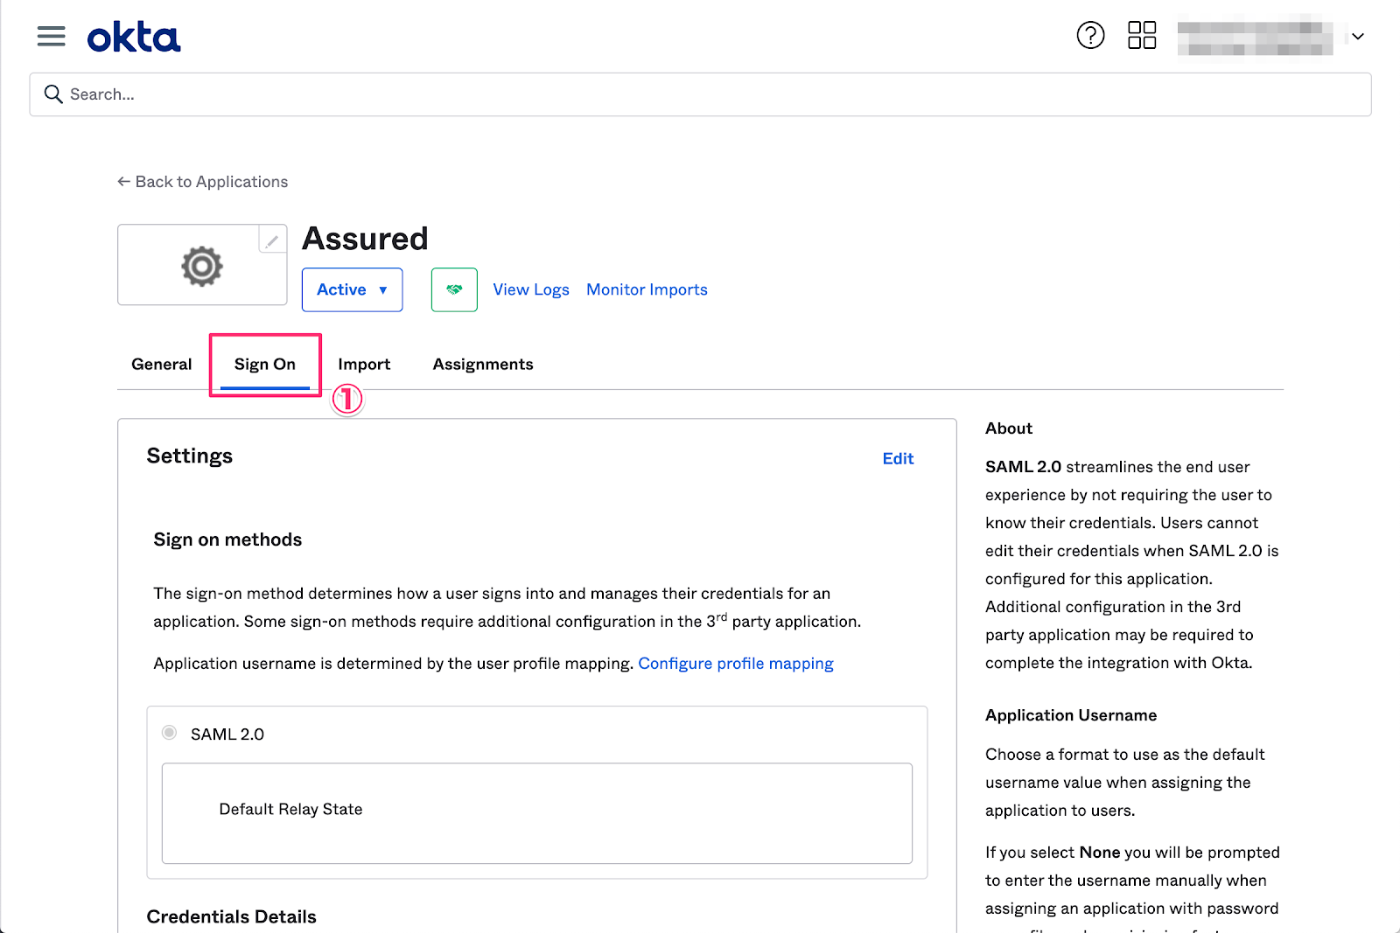Open the Assignments tab
The width and height of the screenshot is (1400, 933).
click(x=483, y=365)
